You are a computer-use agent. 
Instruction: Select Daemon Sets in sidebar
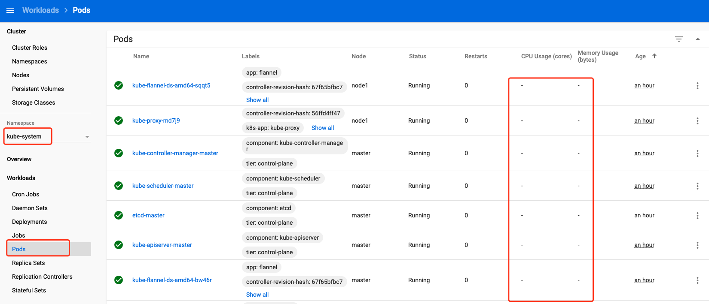click(x=30, y=208)
